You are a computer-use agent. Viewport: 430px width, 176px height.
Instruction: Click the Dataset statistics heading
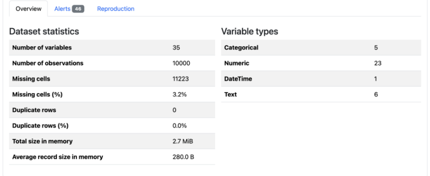pos(44,32)
